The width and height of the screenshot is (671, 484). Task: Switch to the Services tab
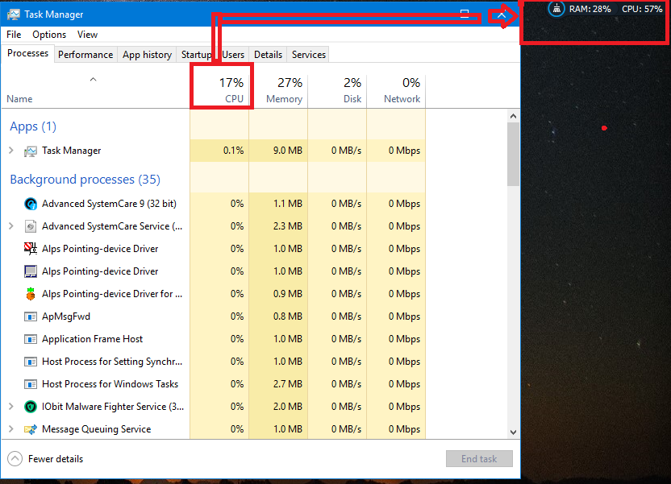point(309,55)
